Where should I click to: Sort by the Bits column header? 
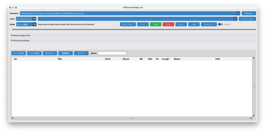click(150, 59)
